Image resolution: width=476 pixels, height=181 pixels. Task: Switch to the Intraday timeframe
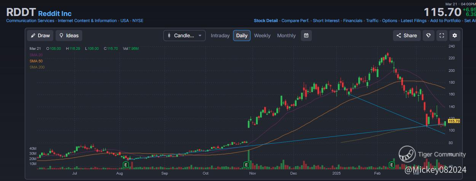pyautogui.click(x=220, y=35)
